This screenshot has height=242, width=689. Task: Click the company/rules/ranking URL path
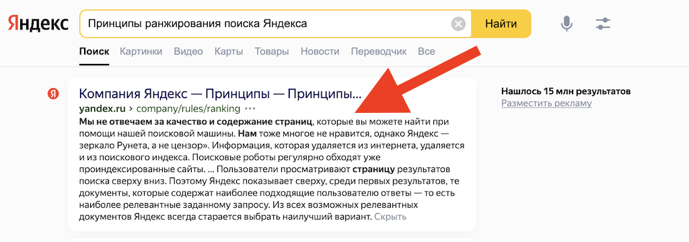pos(189,108)
